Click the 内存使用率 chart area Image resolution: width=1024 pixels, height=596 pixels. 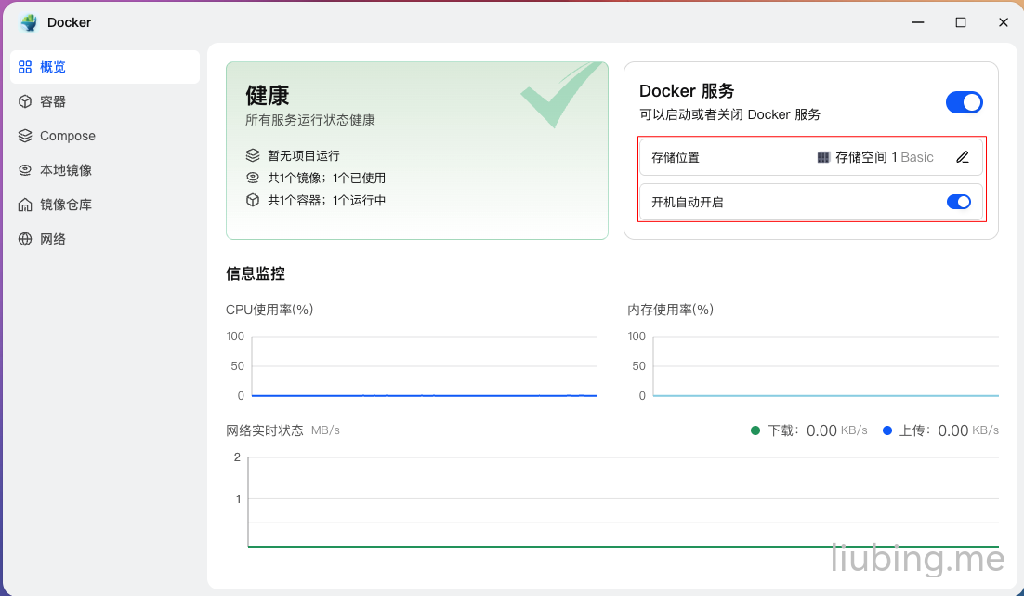click(825, 366)
